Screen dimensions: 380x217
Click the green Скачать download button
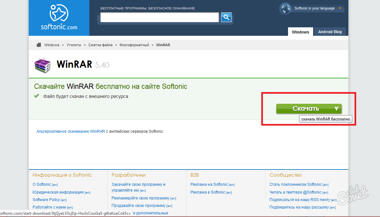tap(309, 109)
